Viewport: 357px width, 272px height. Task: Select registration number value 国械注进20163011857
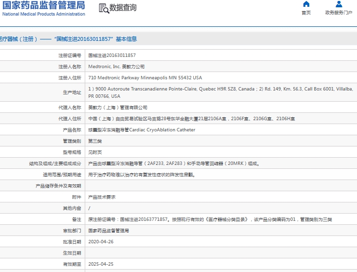coord(112,55)
